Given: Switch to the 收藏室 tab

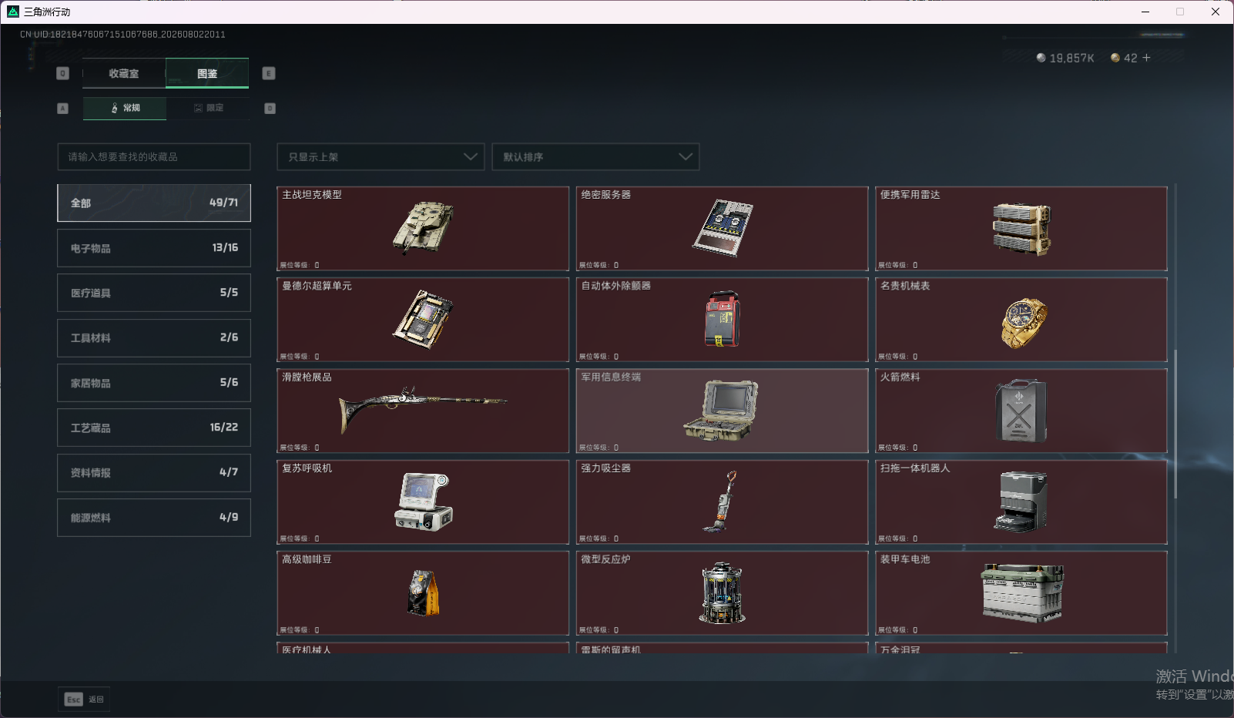Looking at the screenshot, I should click(124, 74).
